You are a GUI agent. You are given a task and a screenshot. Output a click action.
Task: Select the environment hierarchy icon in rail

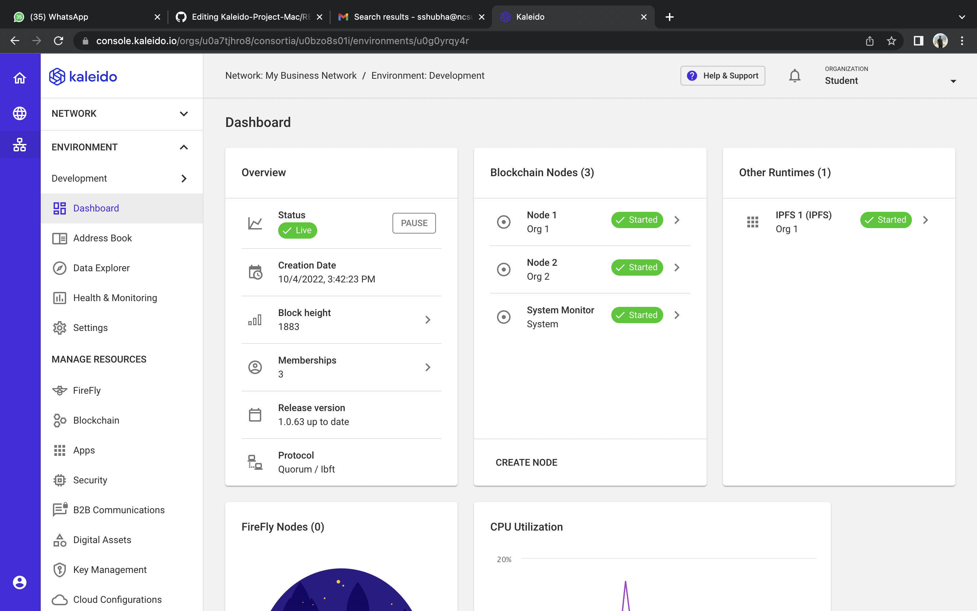click(20, 145)
